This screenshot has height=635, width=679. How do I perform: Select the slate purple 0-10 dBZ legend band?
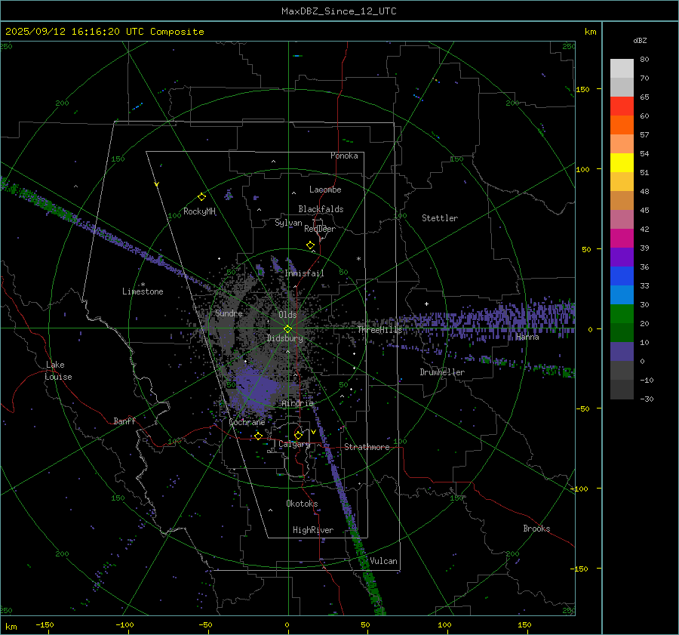622,352
